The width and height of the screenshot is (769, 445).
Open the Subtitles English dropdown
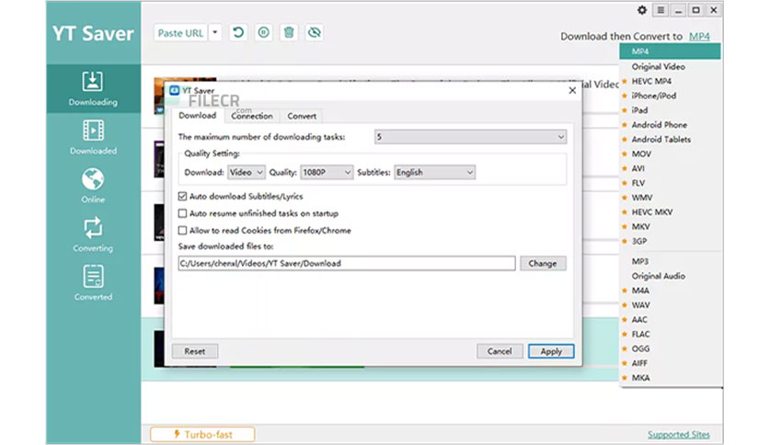click(x=434, y=172)
